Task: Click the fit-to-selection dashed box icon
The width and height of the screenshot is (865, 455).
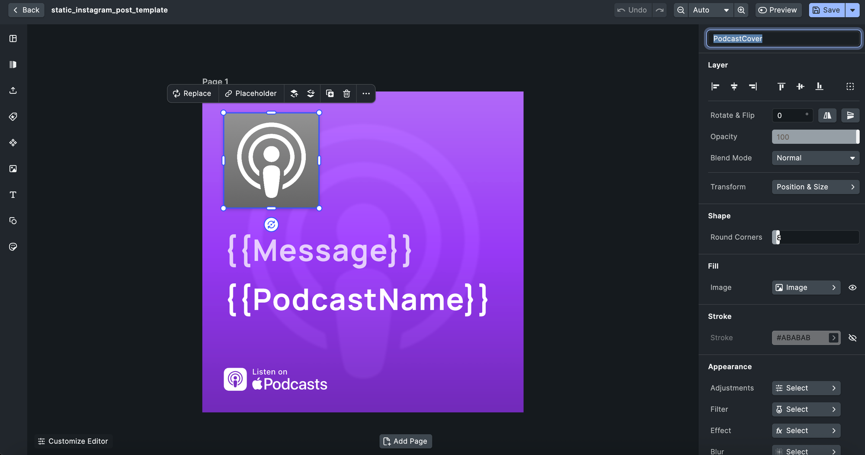Action: (x=850, y=86)
